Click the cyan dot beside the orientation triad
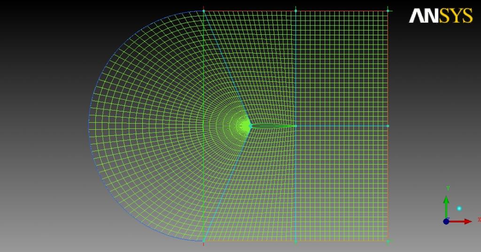The width and height of the screenshot is (481, 252). point(459,208)
